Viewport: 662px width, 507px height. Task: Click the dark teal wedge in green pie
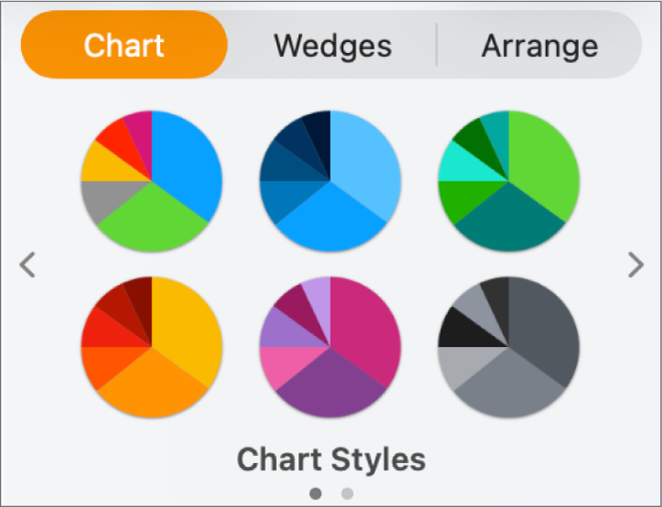click(x=517, y=224)
